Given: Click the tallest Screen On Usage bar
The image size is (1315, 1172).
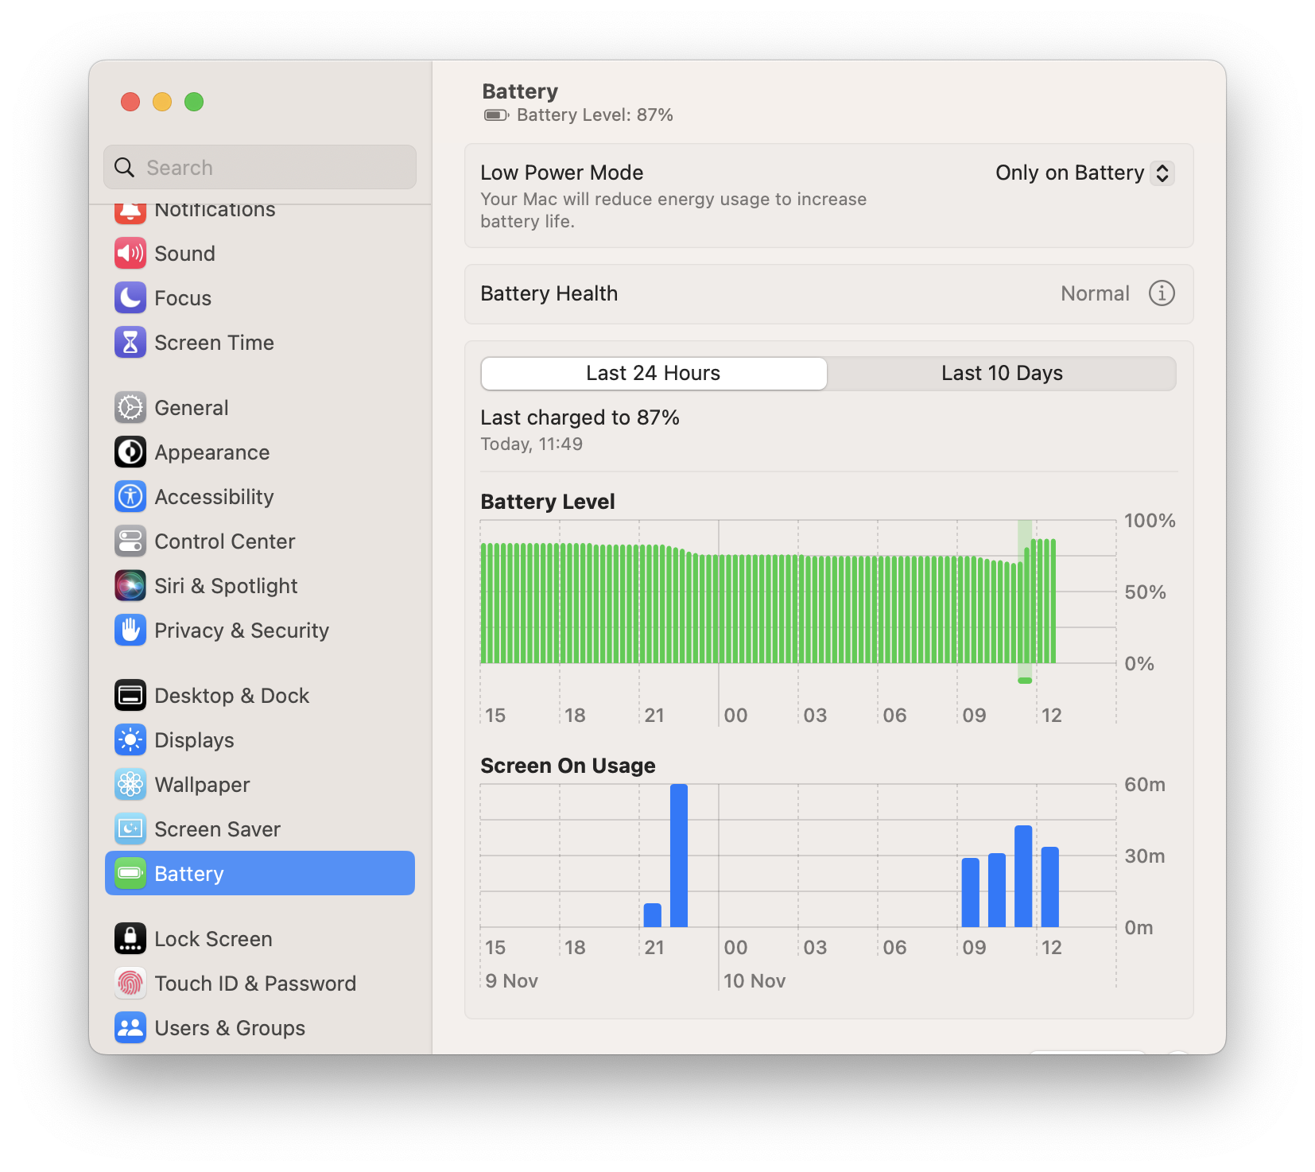Looking at the screenshot, I should tap(679, 856).
